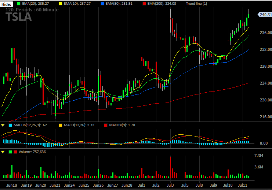The width and height of the screenshot is (272, 190).
Task: Click the Jul10 date on the time axis
Action: 228,185
